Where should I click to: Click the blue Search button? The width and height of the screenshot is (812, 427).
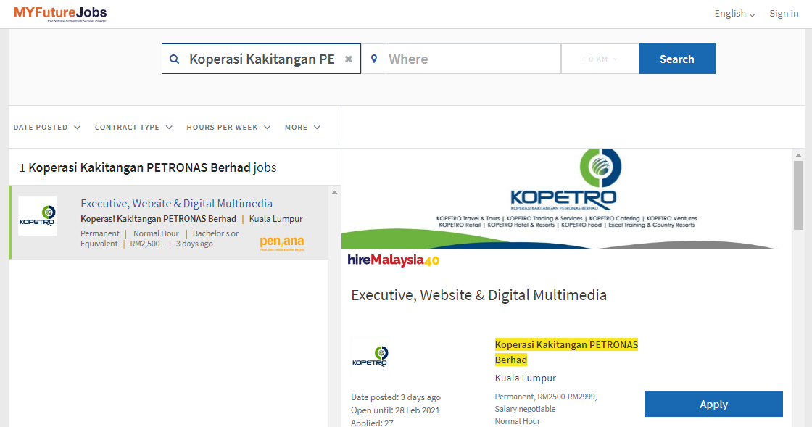[677, 59]
